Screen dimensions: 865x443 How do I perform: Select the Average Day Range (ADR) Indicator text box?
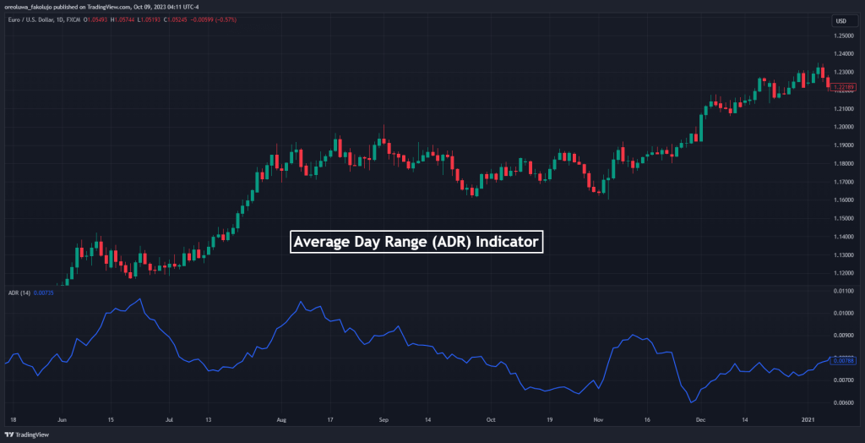(415, 242)
